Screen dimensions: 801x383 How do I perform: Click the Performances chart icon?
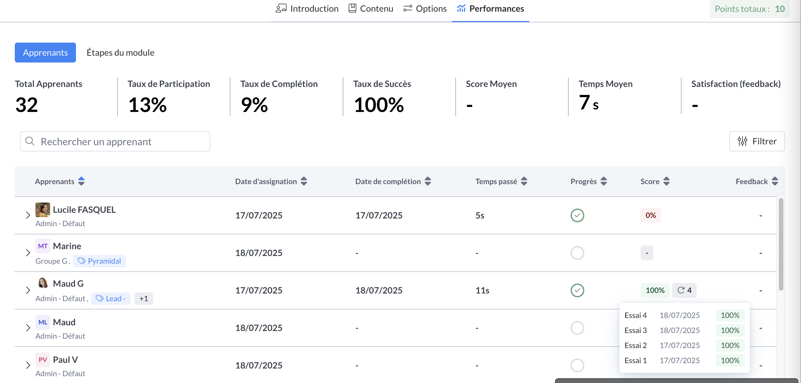coord(461,9)
